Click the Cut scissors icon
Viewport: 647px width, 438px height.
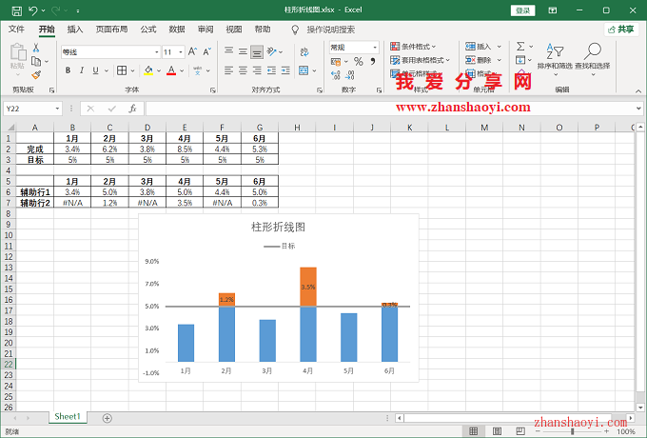click(x=36, y=48)
